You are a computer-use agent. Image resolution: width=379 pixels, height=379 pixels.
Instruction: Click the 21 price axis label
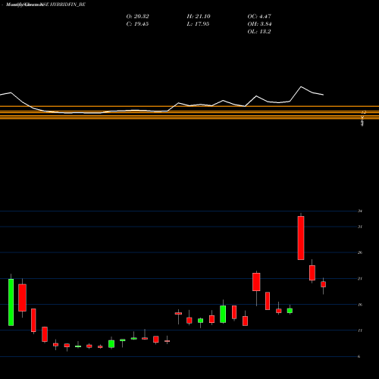click(x=360, y=278)
